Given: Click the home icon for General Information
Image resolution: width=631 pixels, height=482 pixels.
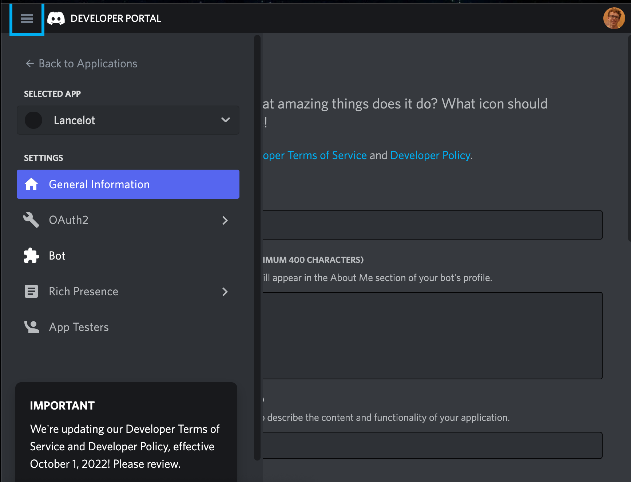Looking at the screenshot, I should click(31, 184).
